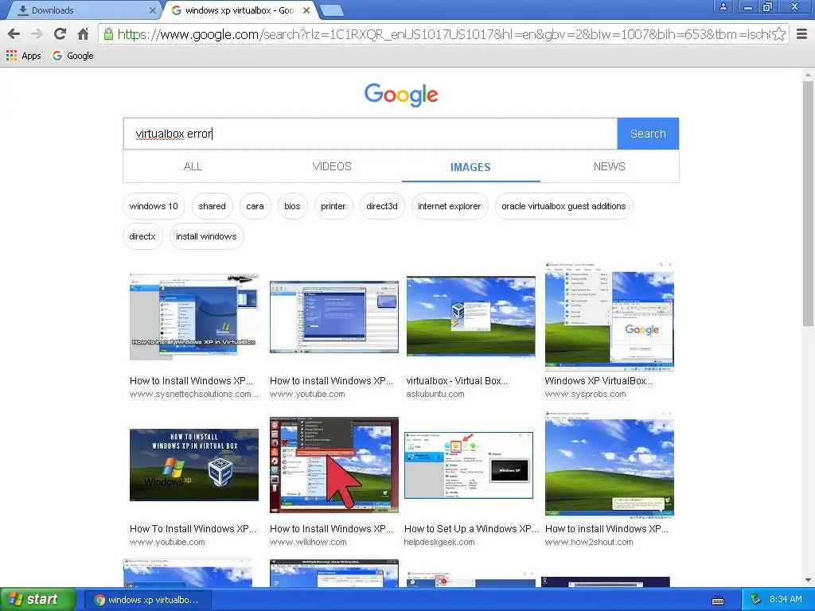Open a new browser tab
This screenshot has height=611, width=815.
331,10
